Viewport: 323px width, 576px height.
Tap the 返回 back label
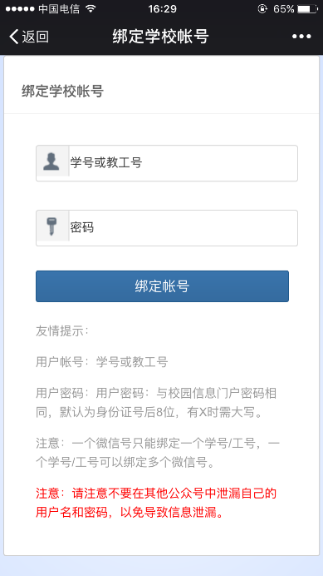point(36,37)
